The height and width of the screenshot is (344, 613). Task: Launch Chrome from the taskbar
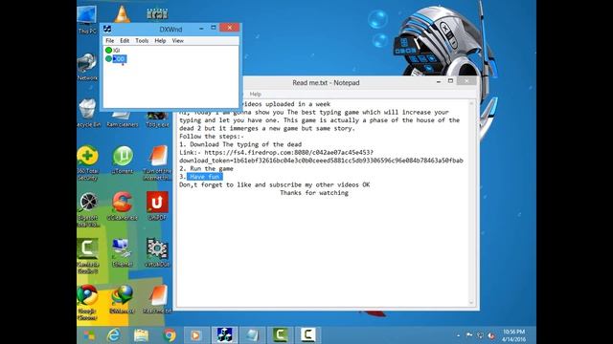point(170,335)
